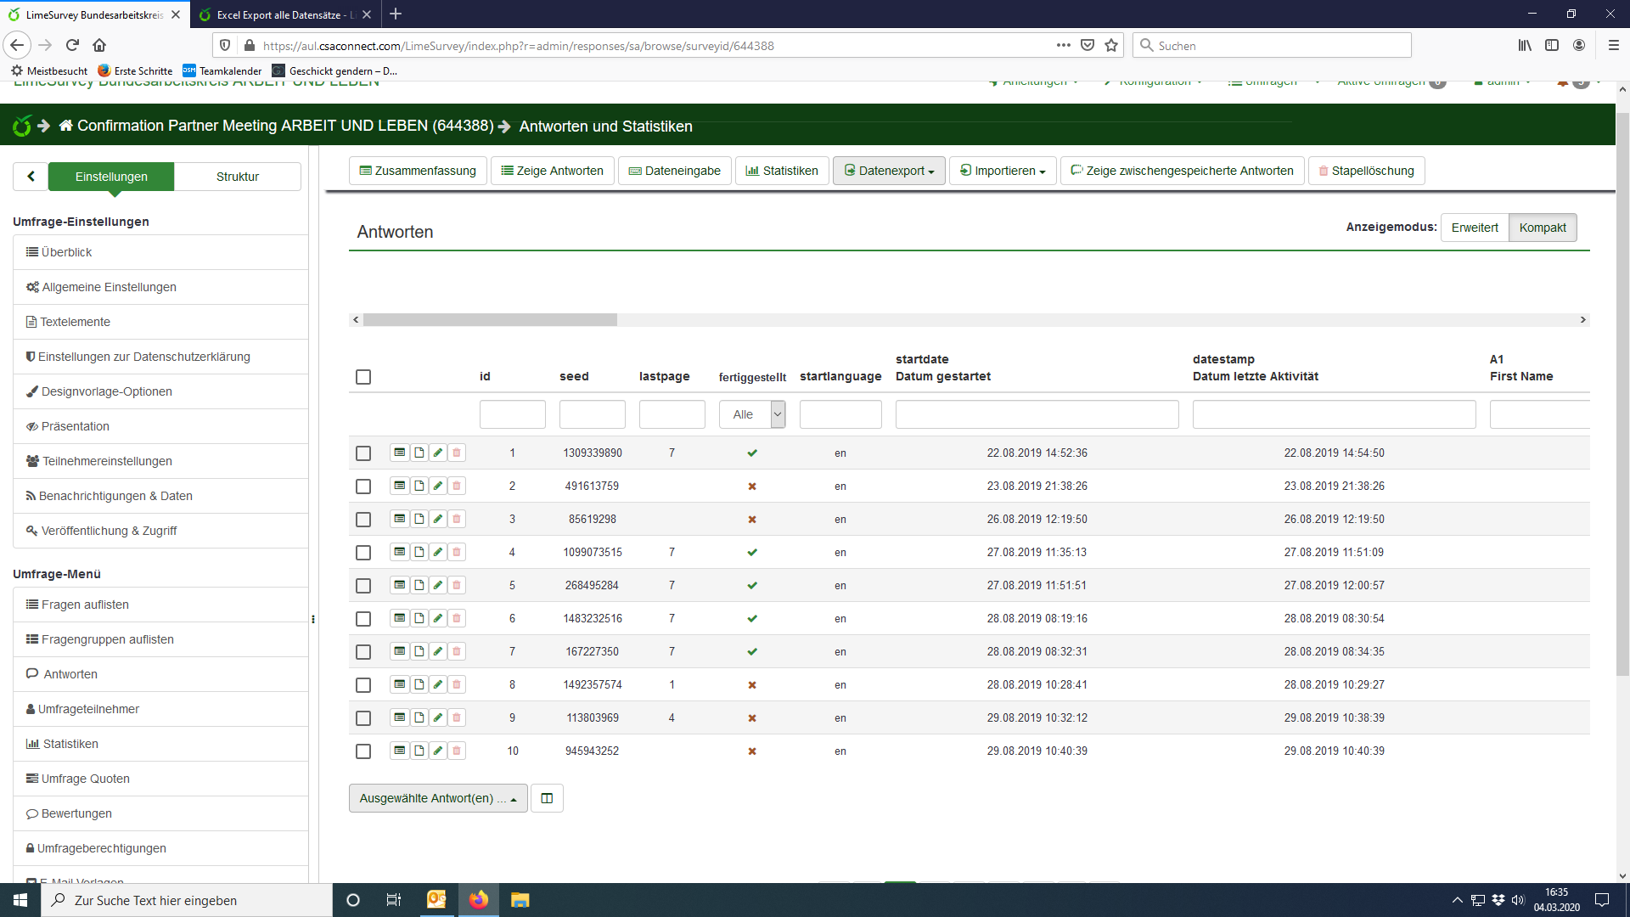Expand the Importieren dropdown
Viewport: 1630px width, 917px height.
point(1003,171)
